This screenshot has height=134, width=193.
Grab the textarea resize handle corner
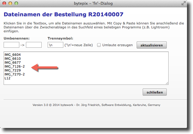tap(167, 83)
